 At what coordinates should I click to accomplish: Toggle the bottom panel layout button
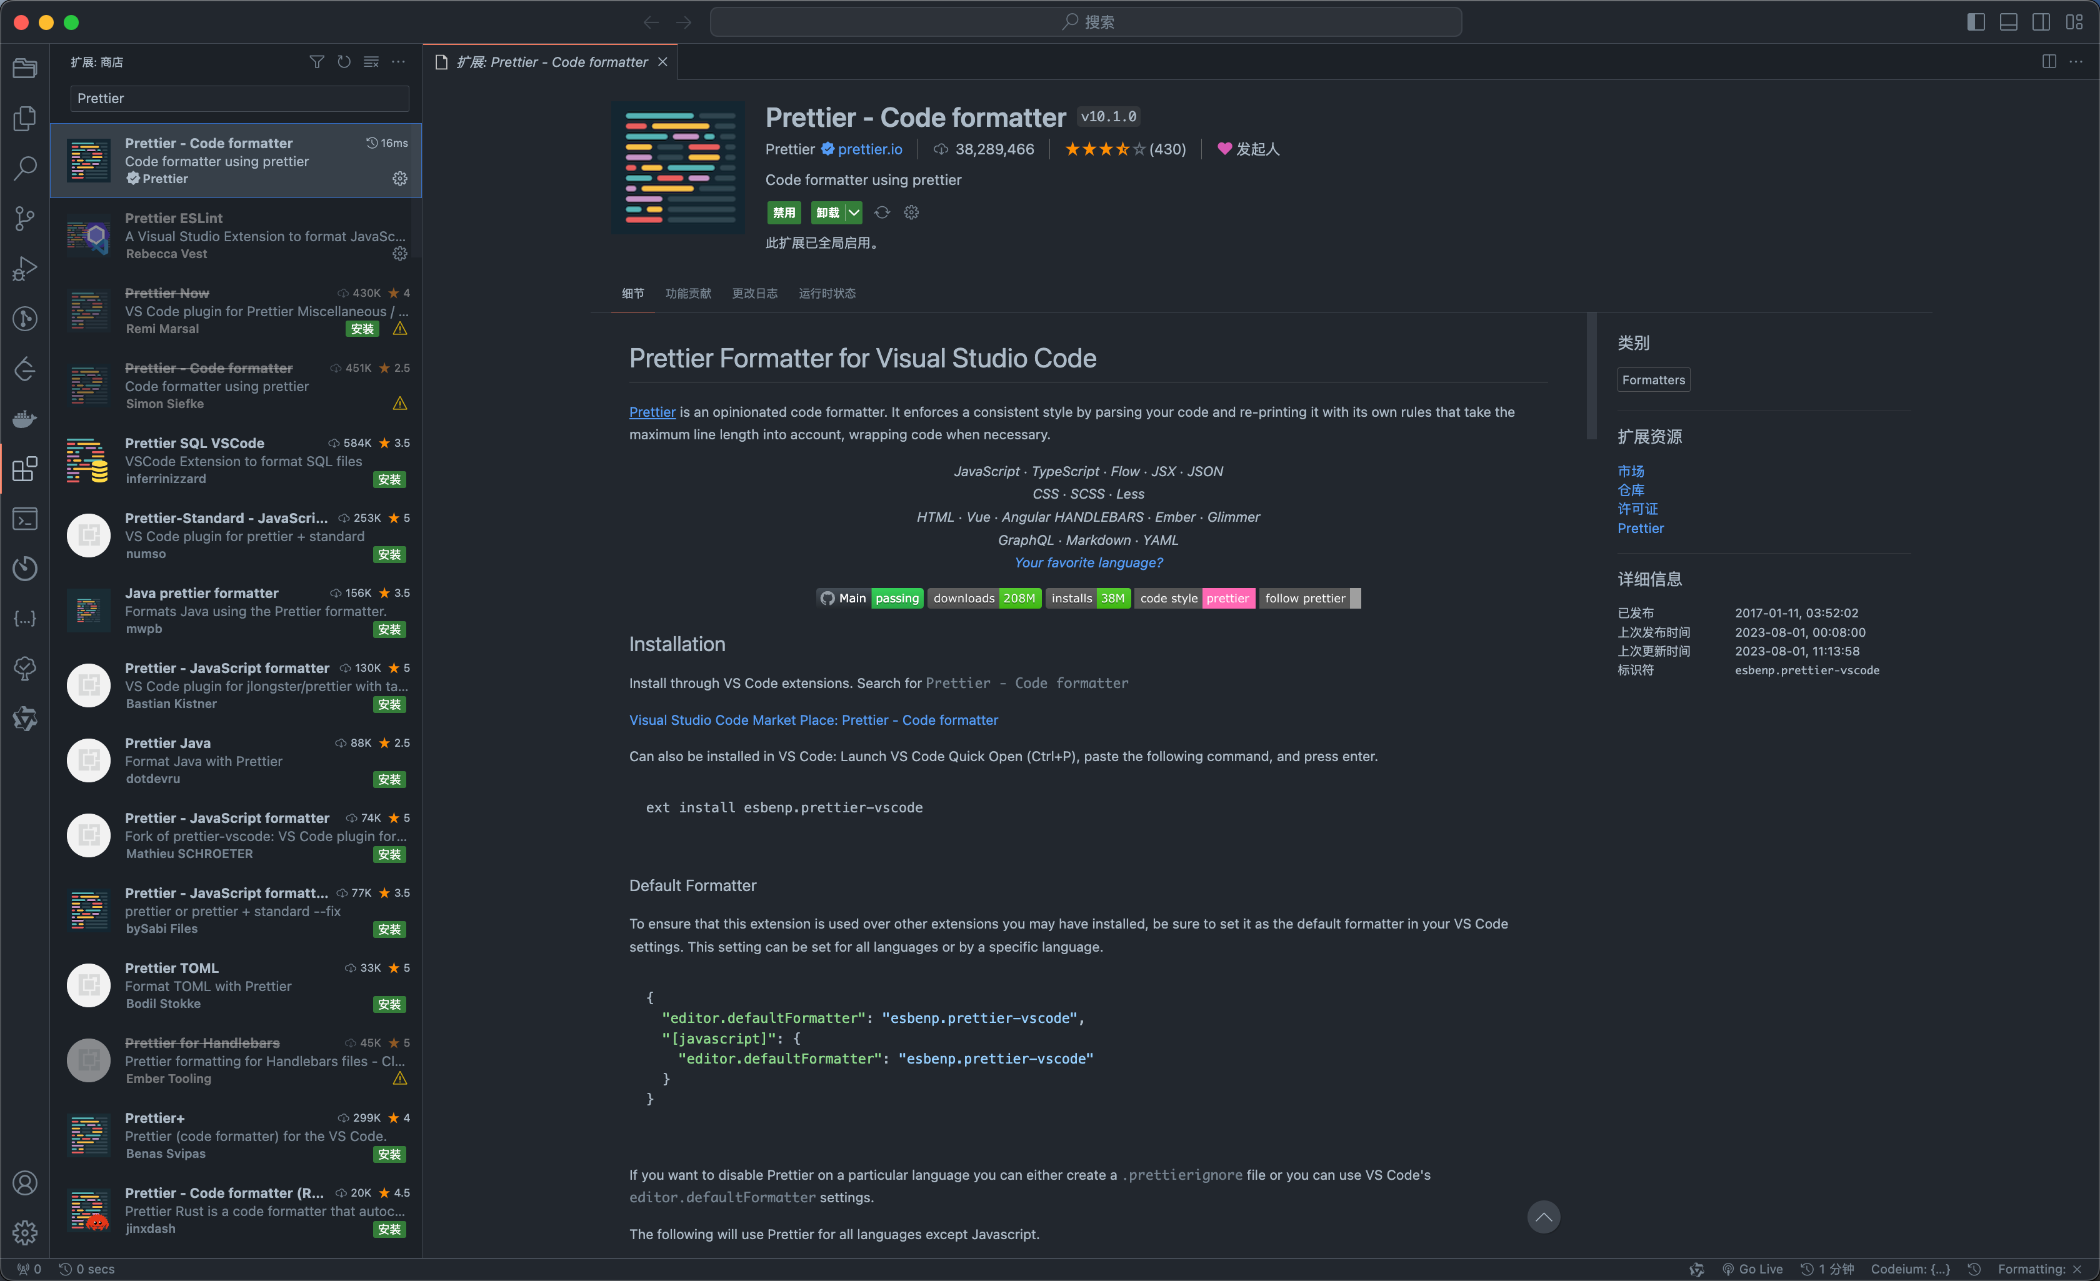pos(2008,22)
